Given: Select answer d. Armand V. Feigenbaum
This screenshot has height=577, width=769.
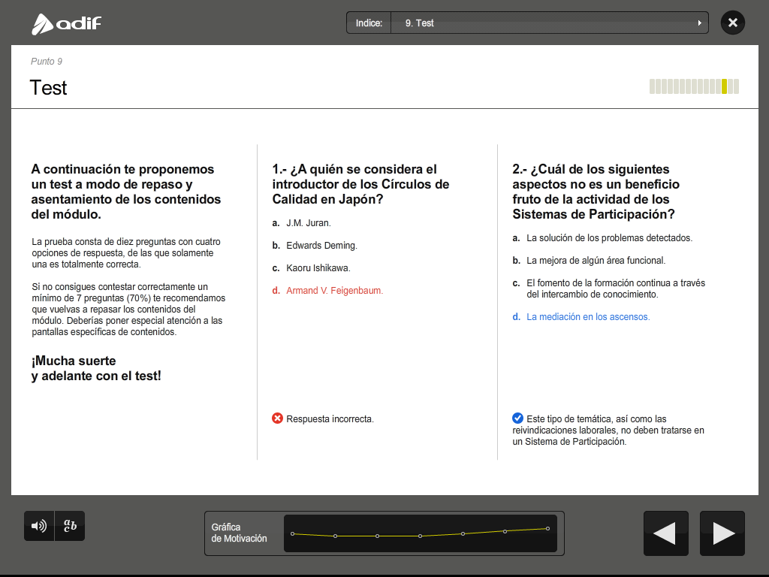Looking at the screenshot, I should [334, 291].
